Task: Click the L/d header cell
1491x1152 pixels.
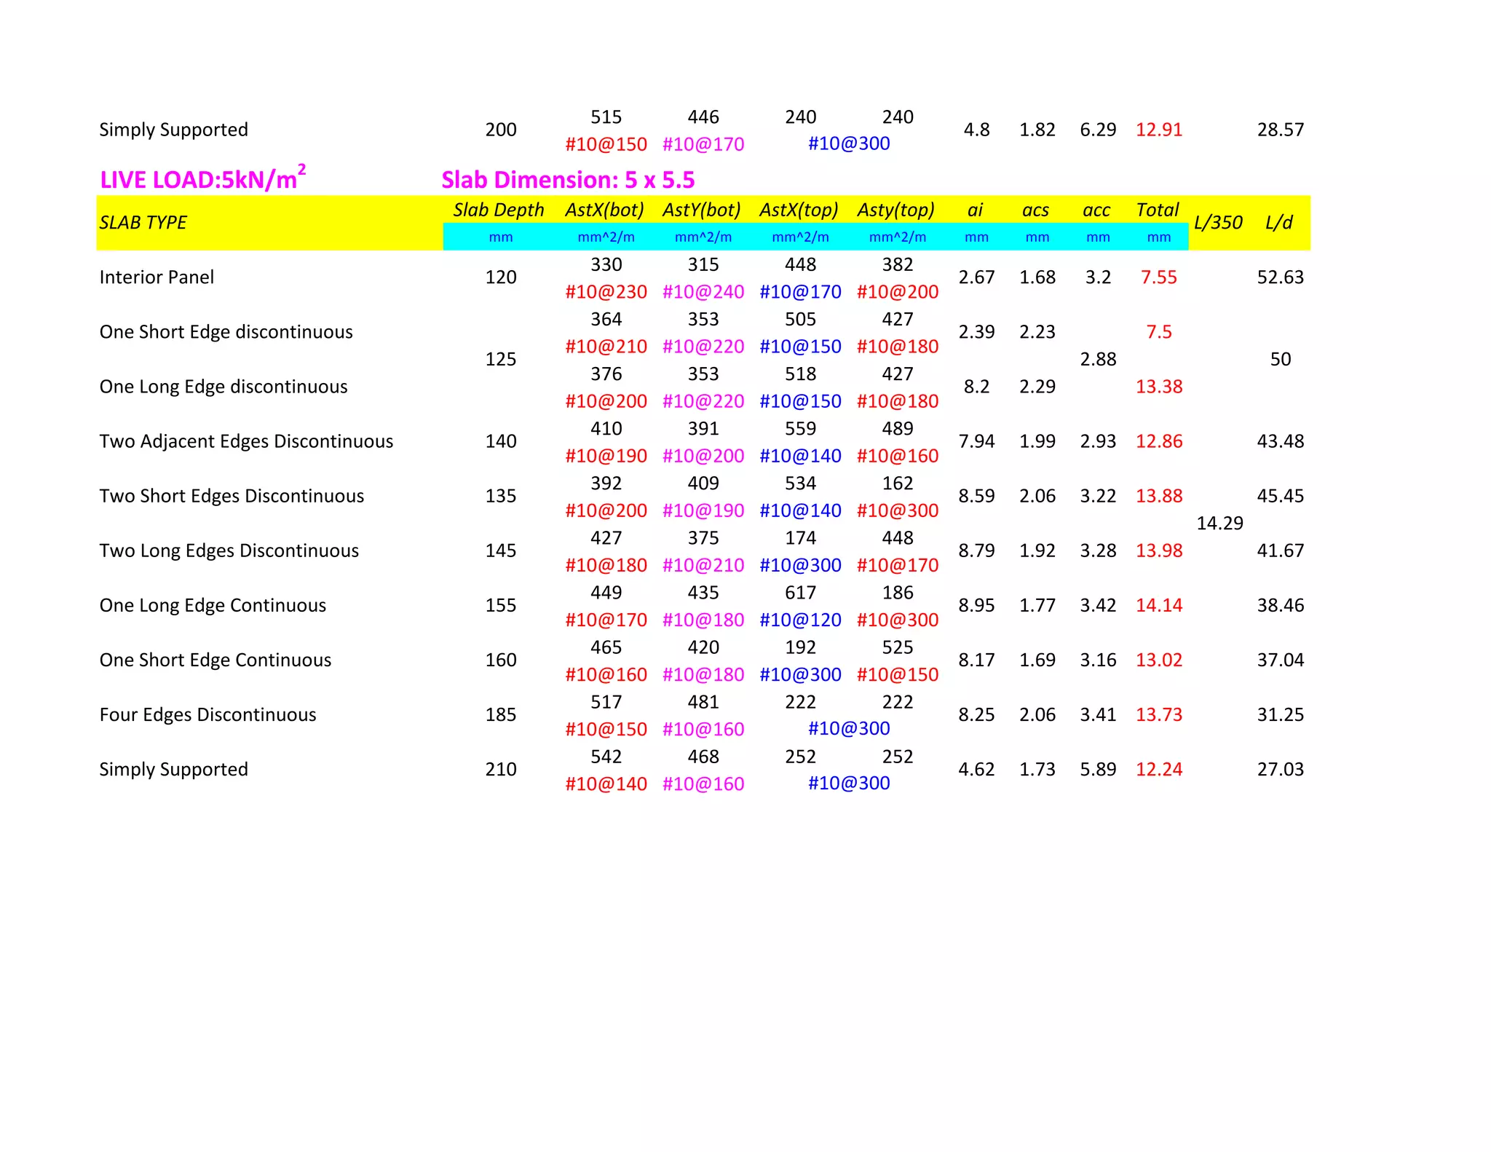Action: click(1279, 223)
